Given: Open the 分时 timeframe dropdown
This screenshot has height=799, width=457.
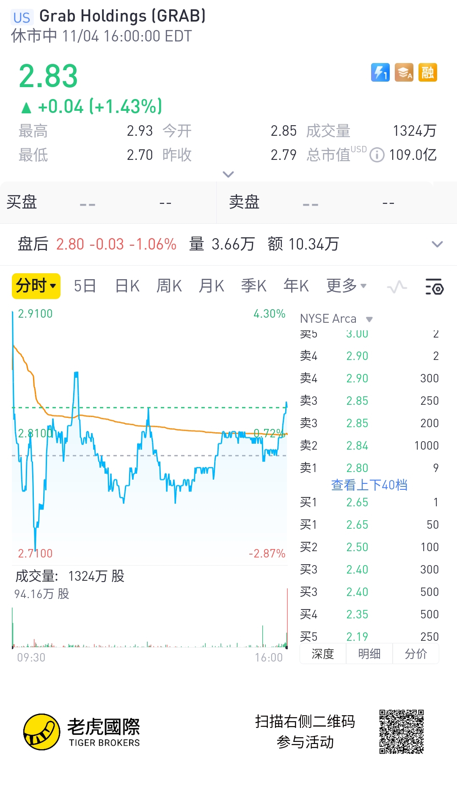Looking at the screenshot, I should pyautogui.click(x=36, y=286).
